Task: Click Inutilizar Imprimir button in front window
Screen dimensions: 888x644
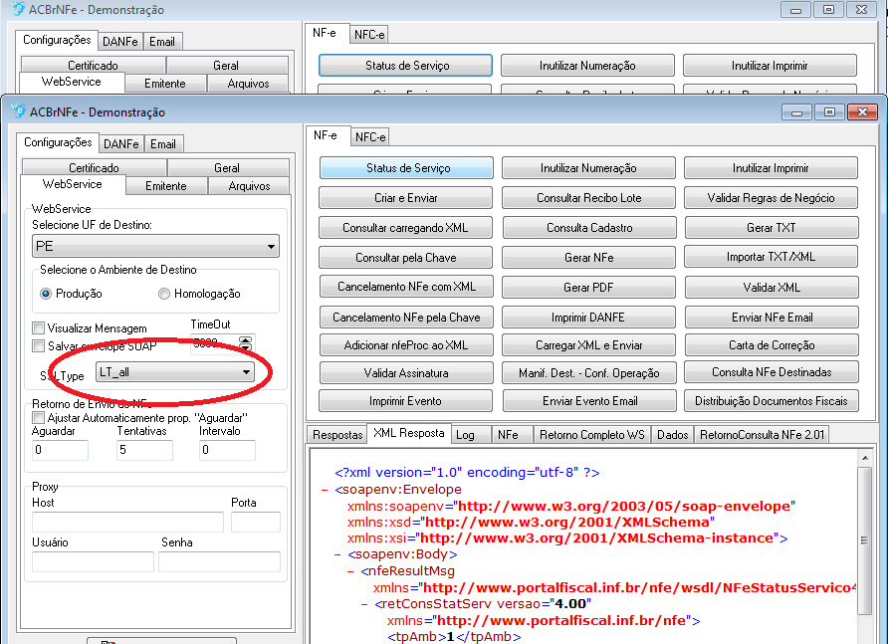Action: click(x=772, y=167)
